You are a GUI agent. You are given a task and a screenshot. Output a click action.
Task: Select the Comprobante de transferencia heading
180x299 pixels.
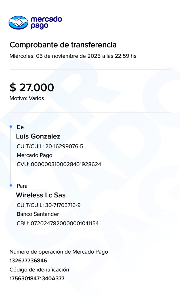[x=63, y=45]
